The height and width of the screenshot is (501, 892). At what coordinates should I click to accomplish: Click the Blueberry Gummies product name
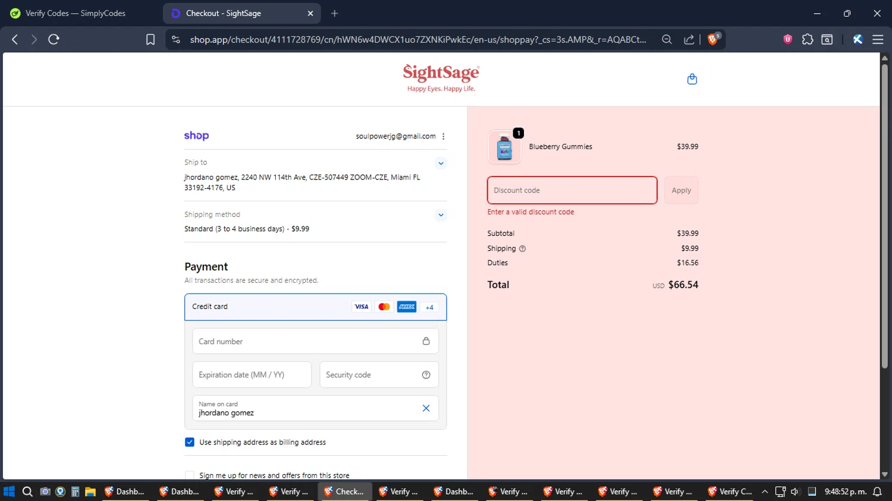(560, 147)
